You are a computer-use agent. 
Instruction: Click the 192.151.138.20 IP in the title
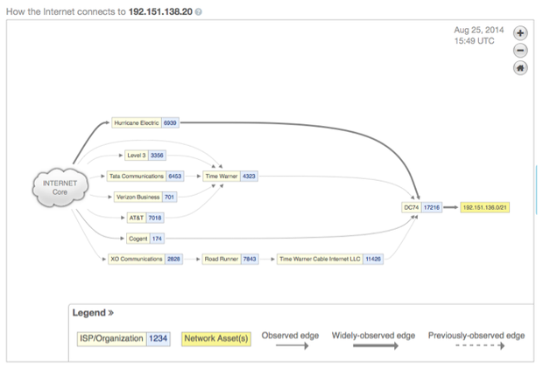coord(160,11)
